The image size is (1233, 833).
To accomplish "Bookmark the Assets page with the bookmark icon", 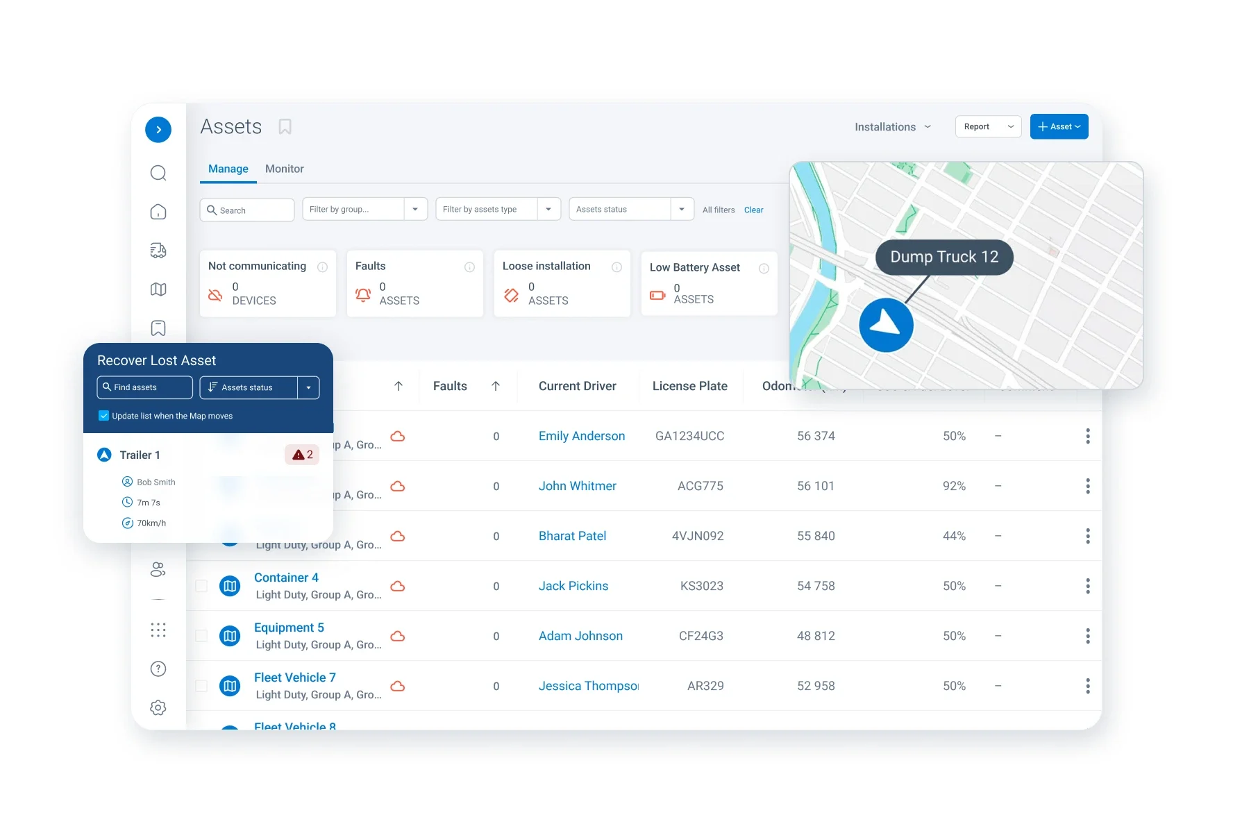I will coord(285,127).
